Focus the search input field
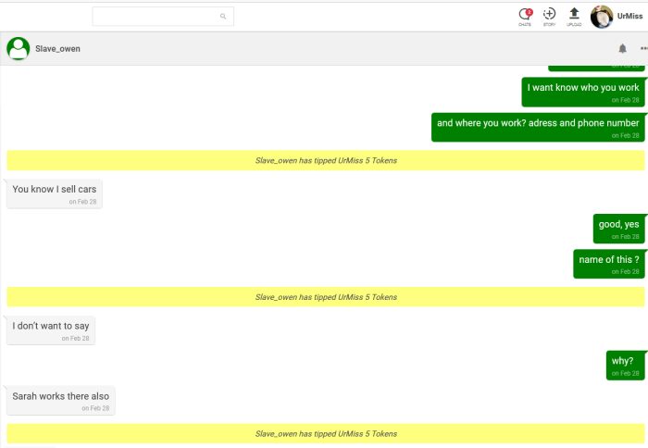Image resolution: width=648 pixels, height=448 pixels. [x=156, y=17]
